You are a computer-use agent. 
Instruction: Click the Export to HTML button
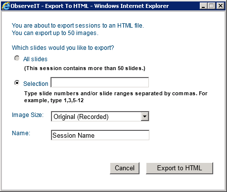[180, 168]
